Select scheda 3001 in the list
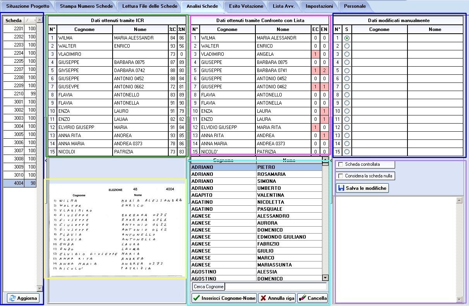Screen dimensions: 469x306 (x=19, y=102)
